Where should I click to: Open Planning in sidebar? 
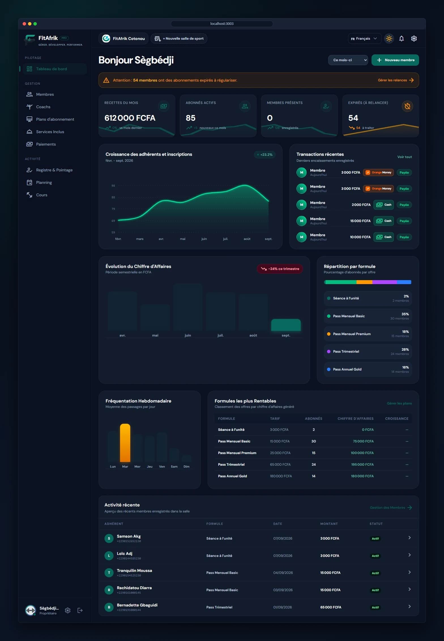click(55, 182)
